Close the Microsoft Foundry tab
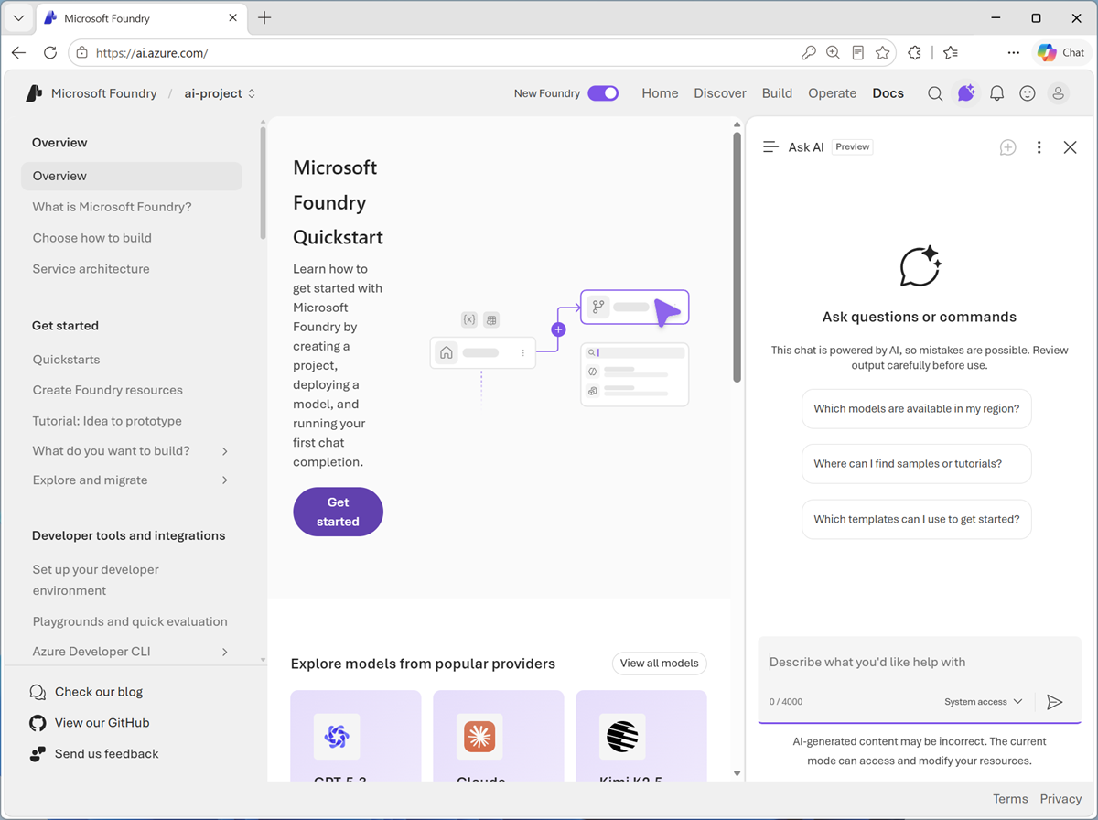The image size is (1098, 820). point(233,17)
